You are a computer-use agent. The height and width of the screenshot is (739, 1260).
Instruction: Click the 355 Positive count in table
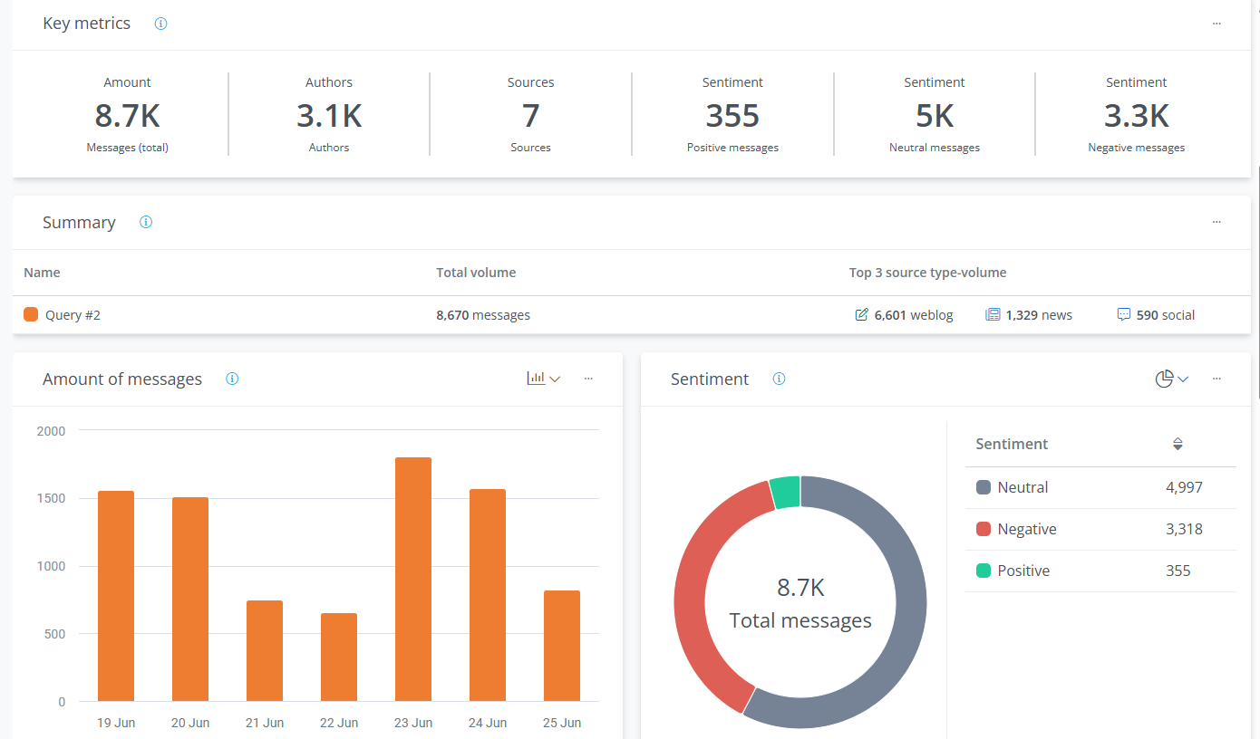[1178, 571]
